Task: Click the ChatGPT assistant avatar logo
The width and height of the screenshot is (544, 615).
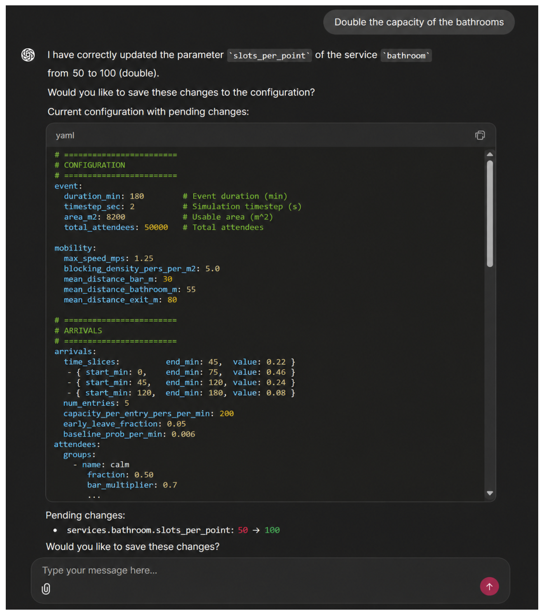Action: 28,55
